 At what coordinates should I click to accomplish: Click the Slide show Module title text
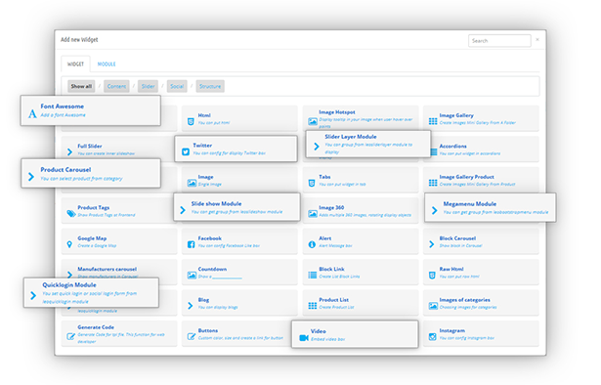216,204
